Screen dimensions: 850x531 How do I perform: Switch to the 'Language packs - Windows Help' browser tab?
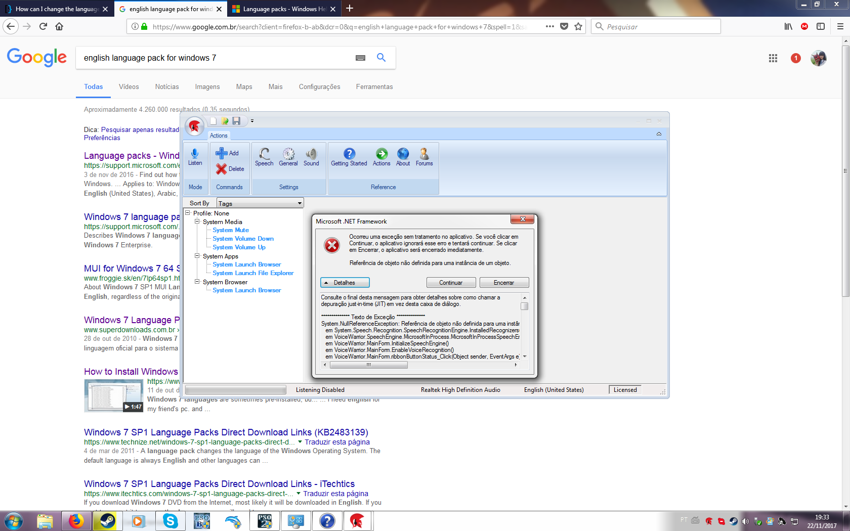[x=284, y=9]
